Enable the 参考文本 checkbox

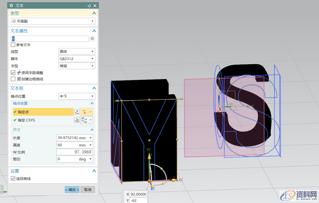point(13,45)
